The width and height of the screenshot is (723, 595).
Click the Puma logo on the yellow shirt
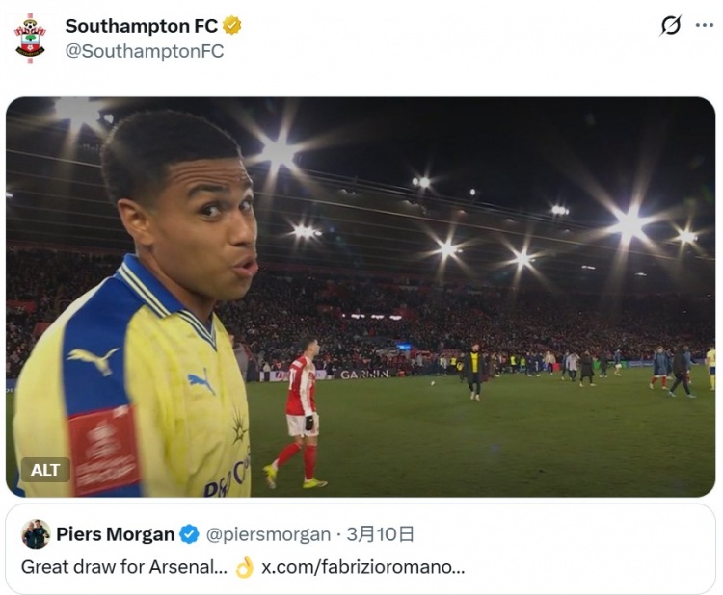pyautogui.click(x=201, y=382)
